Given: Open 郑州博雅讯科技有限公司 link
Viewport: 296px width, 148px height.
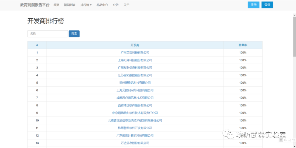Looking at the screenshot, I should point(135,83).
